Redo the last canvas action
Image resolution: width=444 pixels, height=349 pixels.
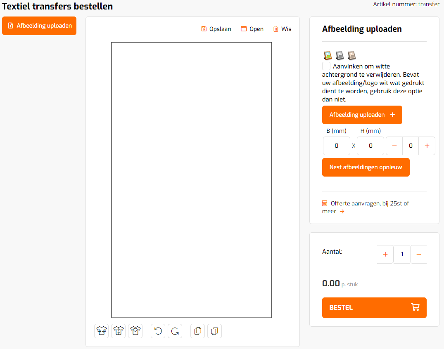pos(175,331)
